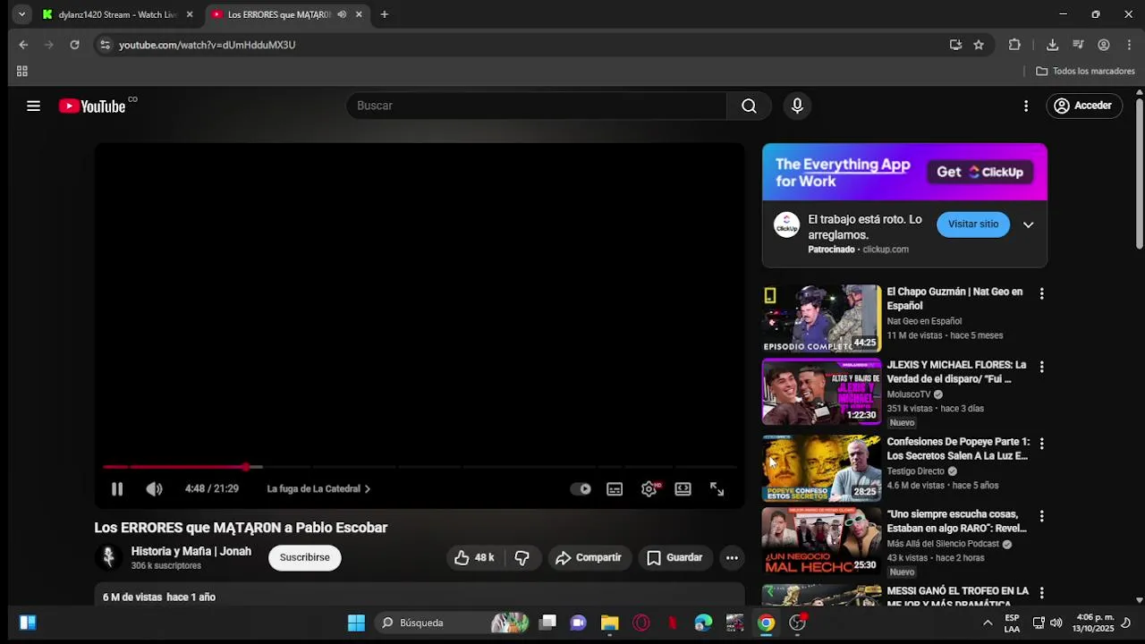Visit ClickUp site via Visitar sitio
The width and height of the screenshot is (1145, 644).
click(x=973, y=224)
